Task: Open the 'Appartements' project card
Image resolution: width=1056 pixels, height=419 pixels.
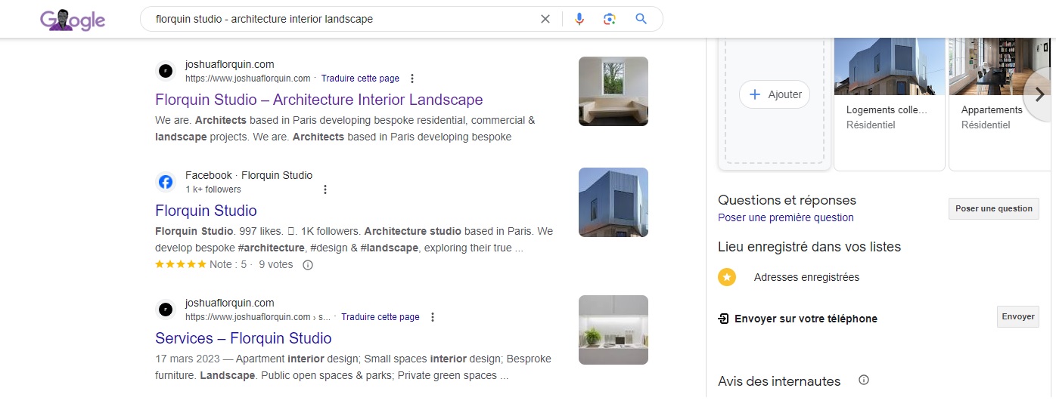Action: click(1002, 103)
